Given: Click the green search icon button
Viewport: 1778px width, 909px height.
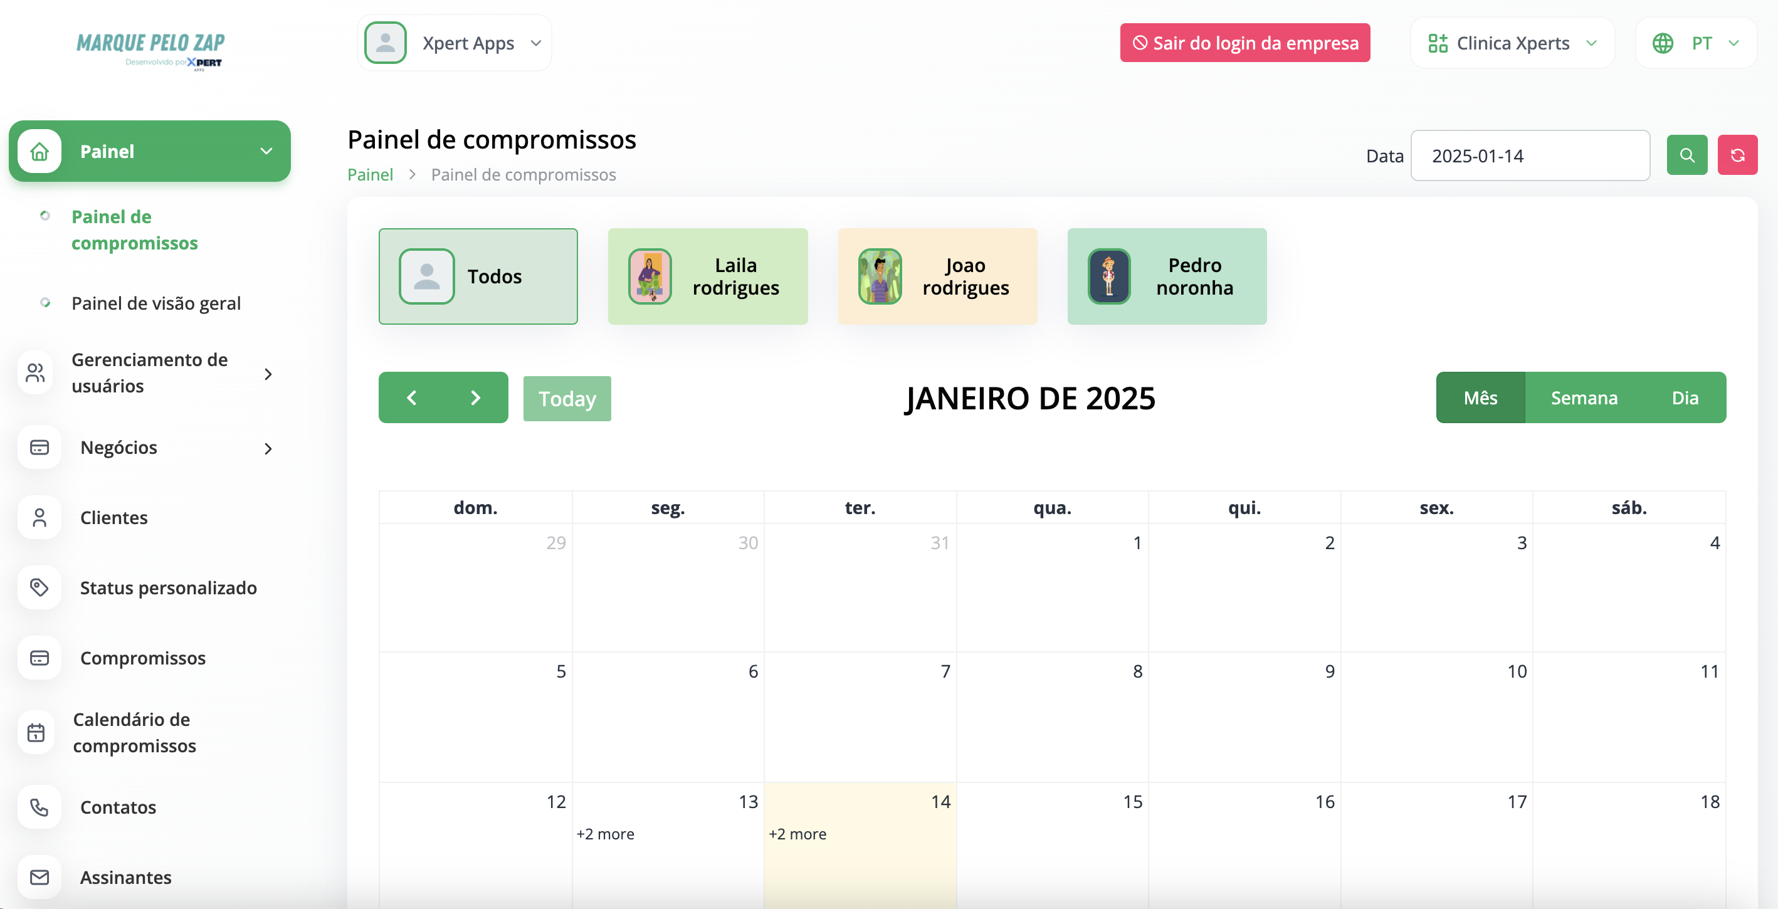Looking at the screenshot, I should 1686,155.
